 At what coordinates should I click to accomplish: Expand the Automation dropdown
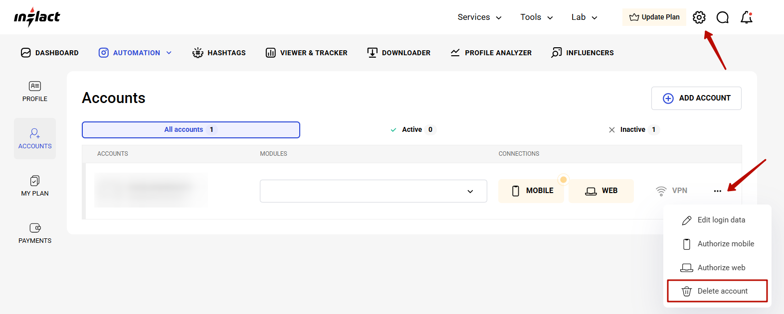coord(135,53)
